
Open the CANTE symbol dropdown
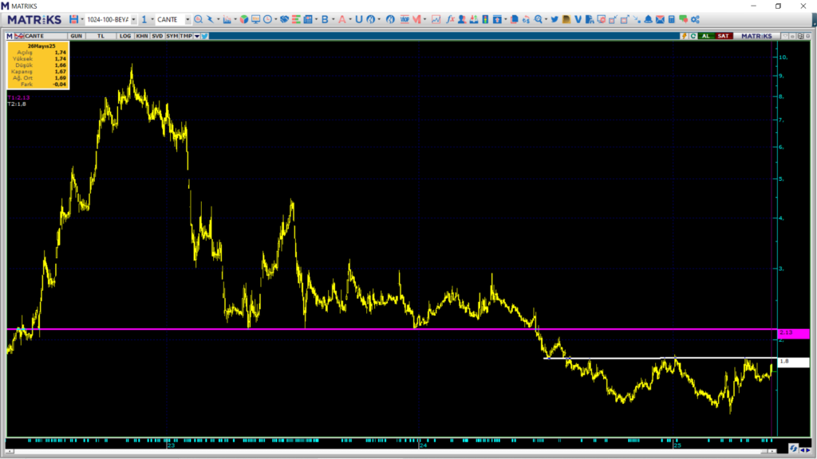pos(187,19)
